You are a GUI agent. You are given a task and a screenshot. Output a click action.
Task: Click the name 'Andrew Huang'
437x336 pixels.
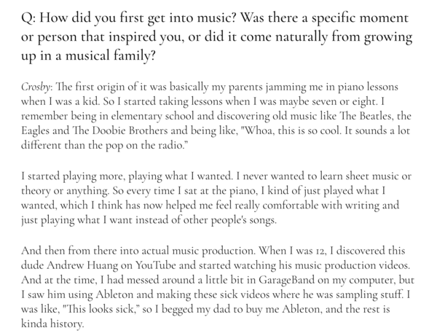click(x=82, y=265)
